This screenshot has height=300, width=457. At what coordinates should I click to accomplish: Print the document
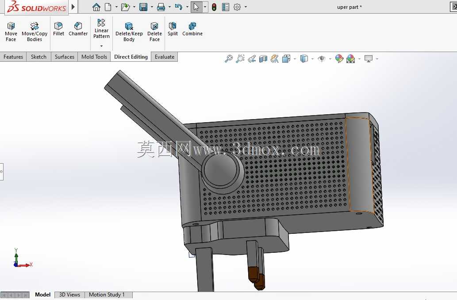coord(161,7)
